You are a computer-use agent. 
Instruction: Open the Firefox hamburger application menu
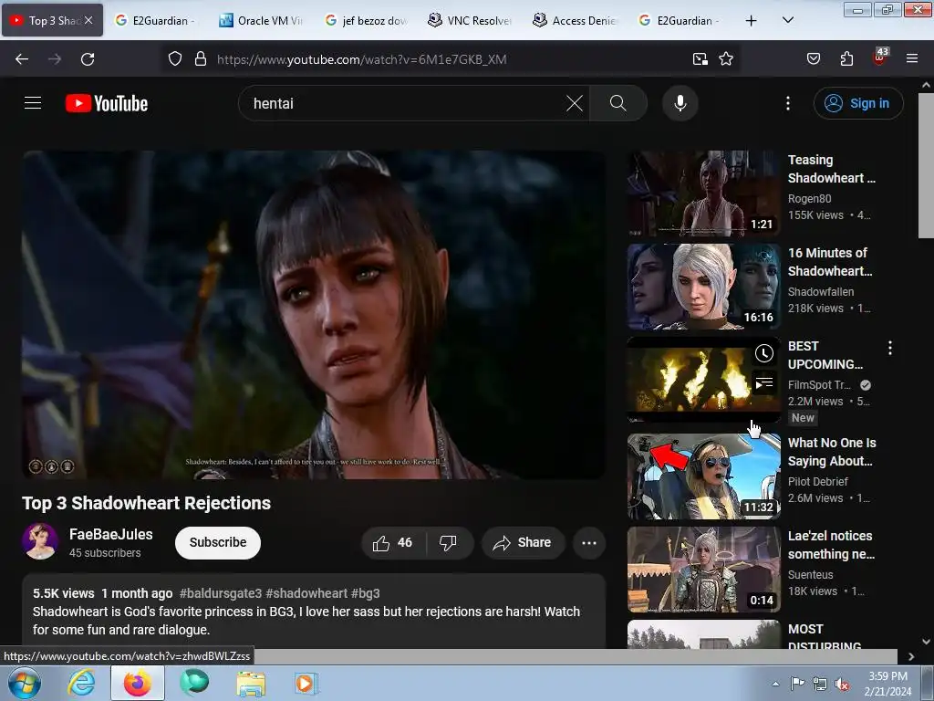click(x=912, y=59)
